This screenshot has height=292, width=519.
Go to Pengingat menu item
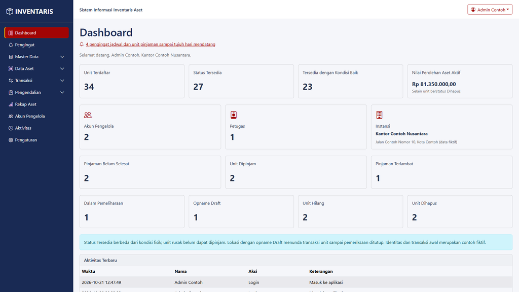(36, 45)
